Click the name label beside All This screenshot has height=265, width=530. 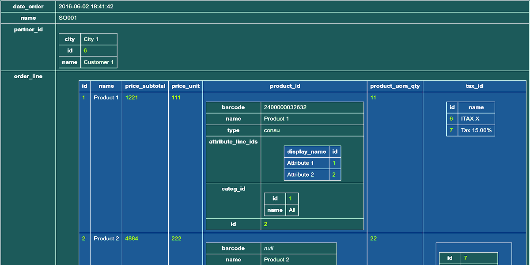click(x=275, y=210)
